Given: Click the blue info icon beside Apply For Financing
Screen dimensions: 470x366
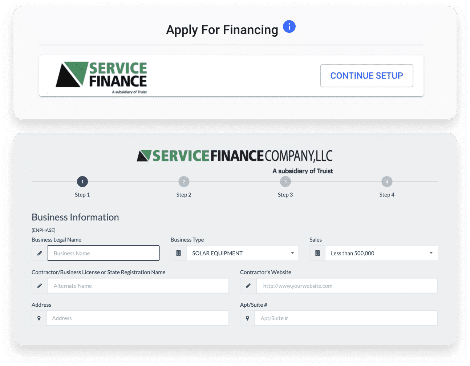Looking at the screenshot, I should pyautogui.click(x=289, y=27).
